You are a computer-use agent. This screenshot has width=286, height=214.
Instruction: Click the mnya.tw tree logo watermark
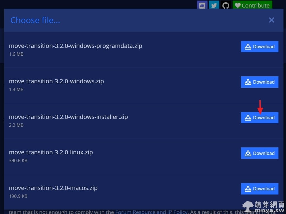pos(248,206)
